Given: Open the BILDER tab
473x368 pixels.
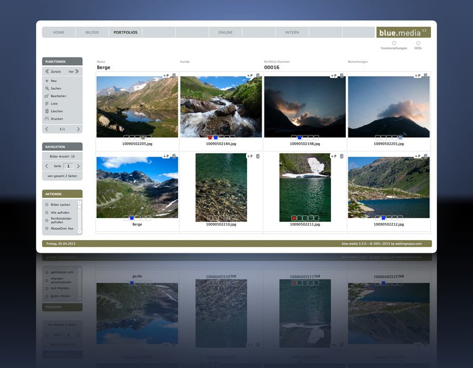Looking at the screenshot, I should coord(92,32).
